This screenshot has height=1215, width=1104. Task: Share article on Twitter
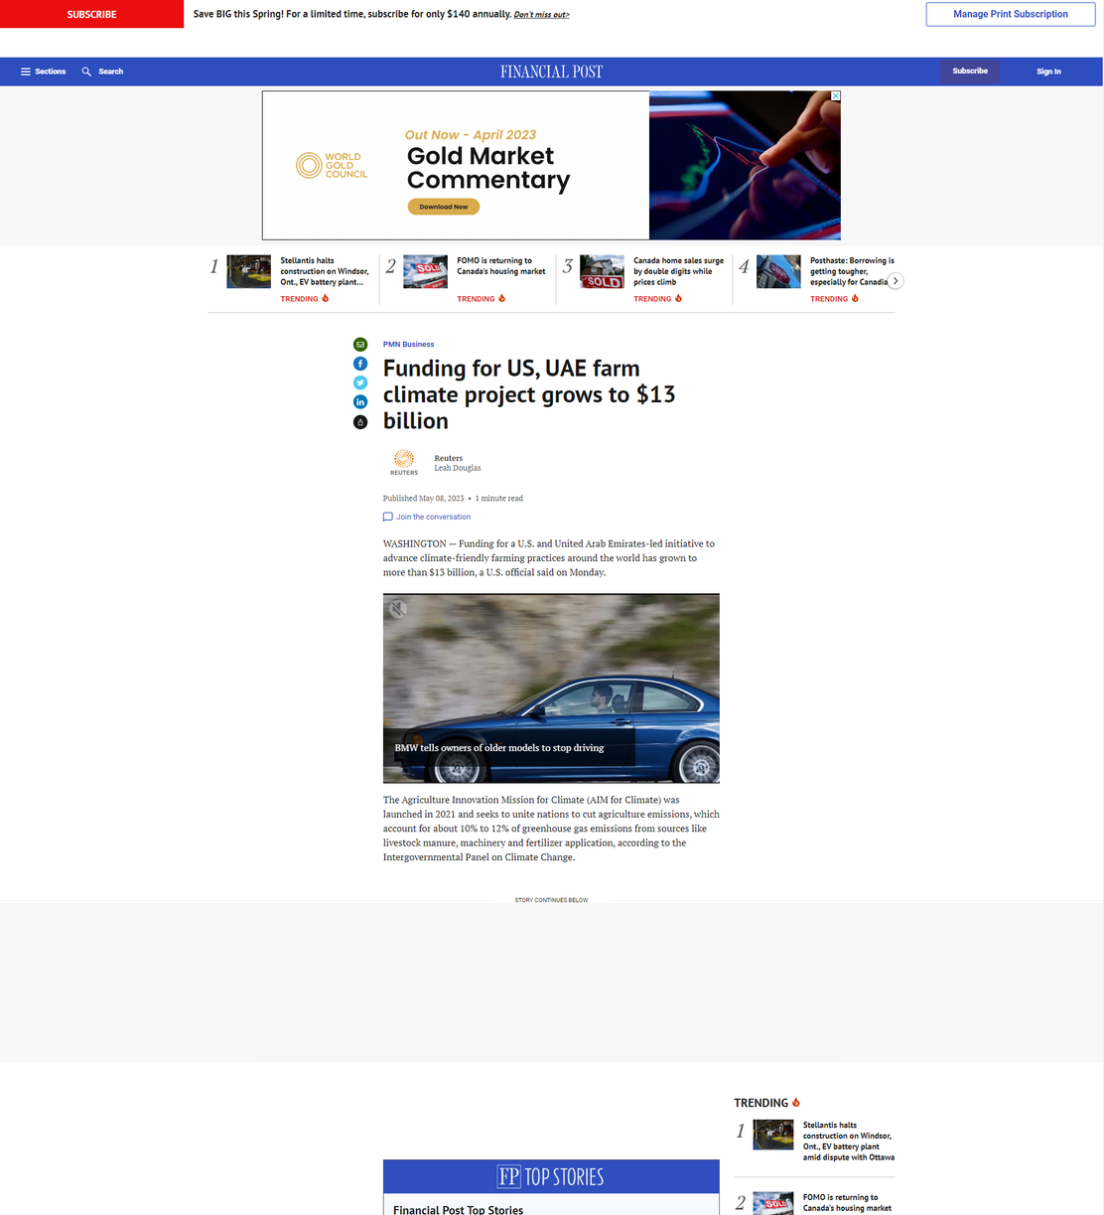pos(360,382)
